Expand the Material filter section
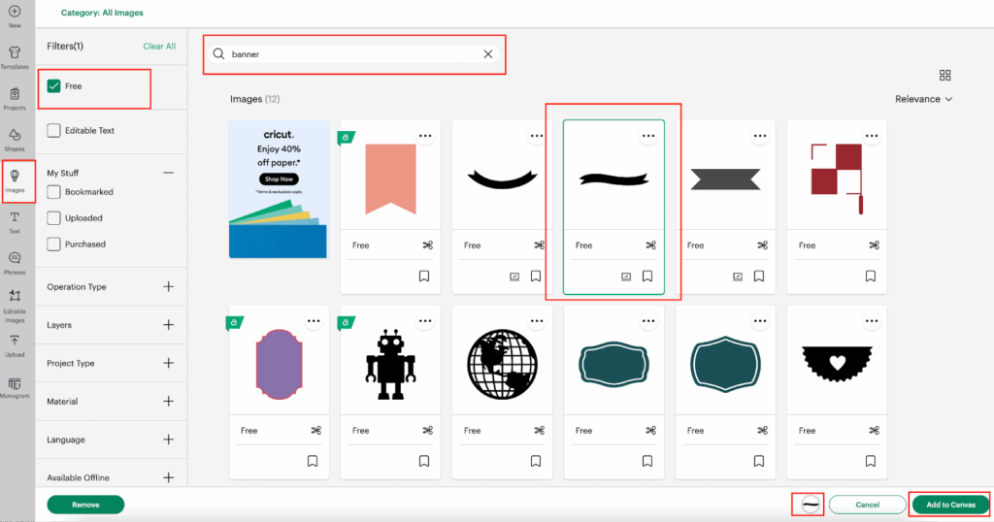994x522 pixels. [x=168, y=401]
